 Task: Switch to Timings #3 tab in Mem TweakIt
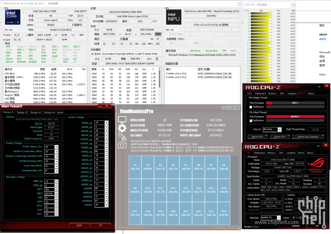tap(36, 112)
